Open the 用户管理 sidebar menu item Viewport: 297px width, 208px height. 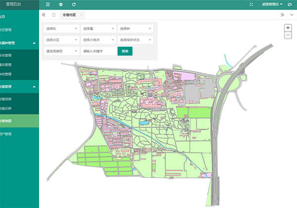tap(19, 134)
